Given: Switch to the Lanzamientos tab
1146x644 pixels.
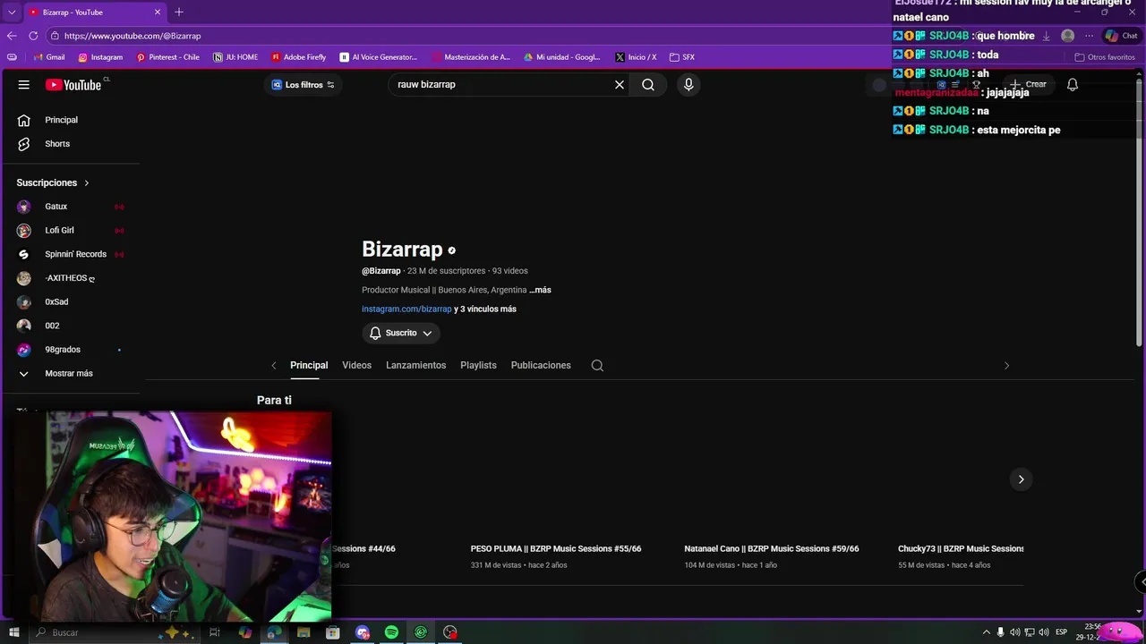Looking at the screenshot, I should (415, 365).
